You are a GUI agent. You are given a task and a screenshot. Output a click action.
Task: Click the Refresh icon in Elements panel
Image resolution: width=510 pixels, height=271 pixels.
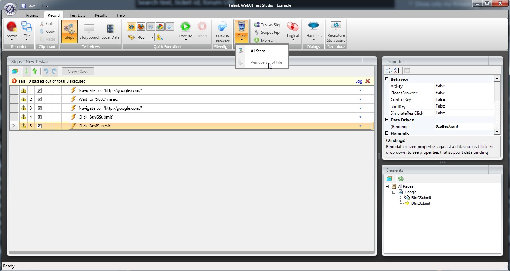click(401, 179)
